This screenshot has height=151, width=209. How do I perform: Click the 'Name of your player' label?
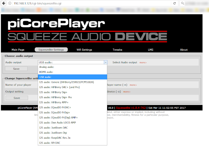(18, 85)
